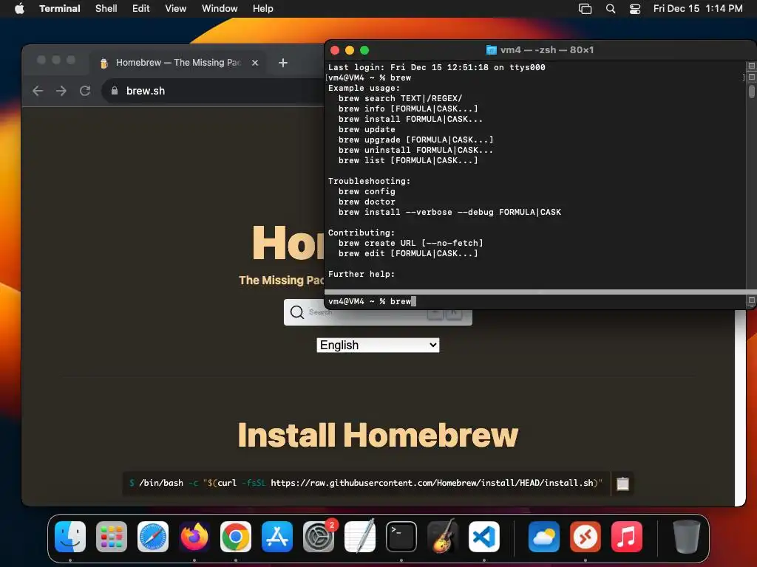The width and height of the screenshot is (757, 567).
Task: Open the language dropdown showing English
Action: pos(378,346)
